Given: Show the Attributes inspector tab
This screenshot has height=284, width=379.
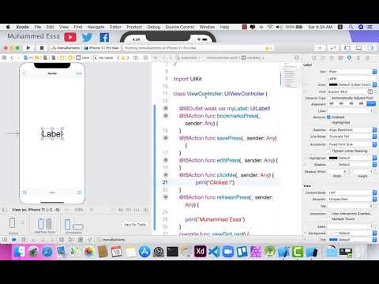Looking at the screenshot, I should coord(349,58).
